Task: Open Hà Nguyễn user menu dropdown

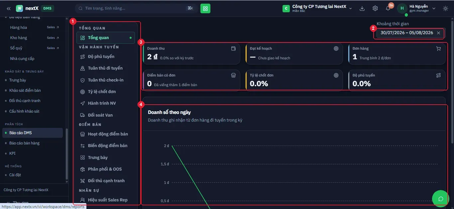Action: [417, 8]
